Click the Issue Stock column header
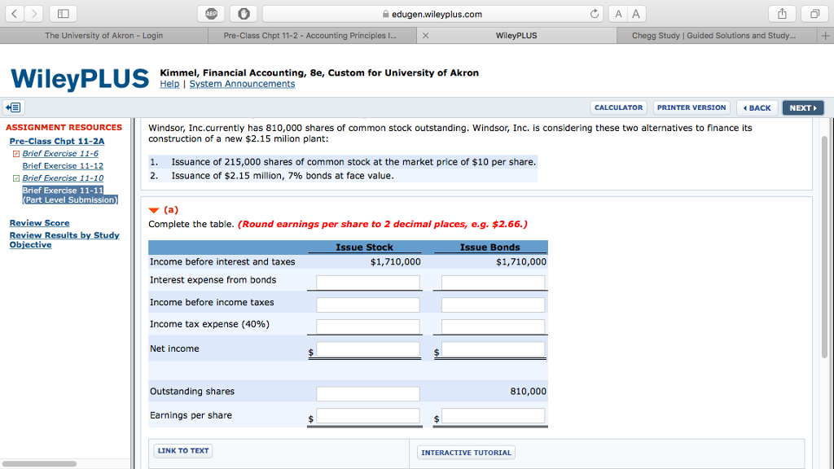This screenshot has height=469, width=834. (x=364, y=248)
